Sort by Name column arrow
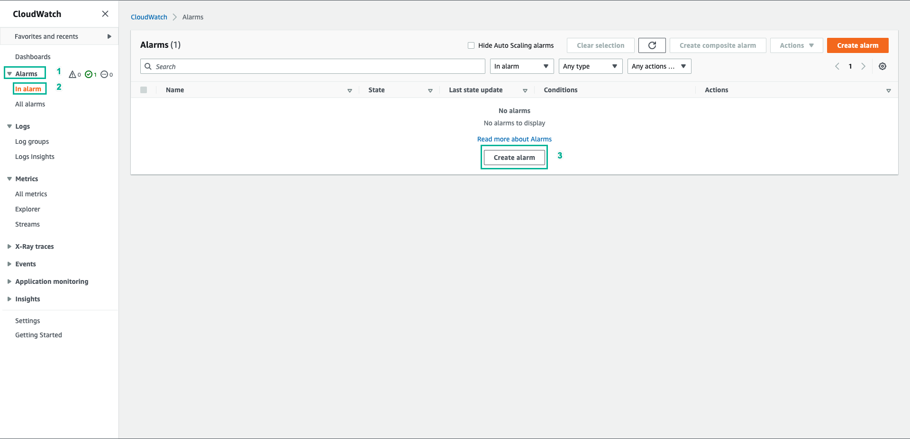 (350, 90)
